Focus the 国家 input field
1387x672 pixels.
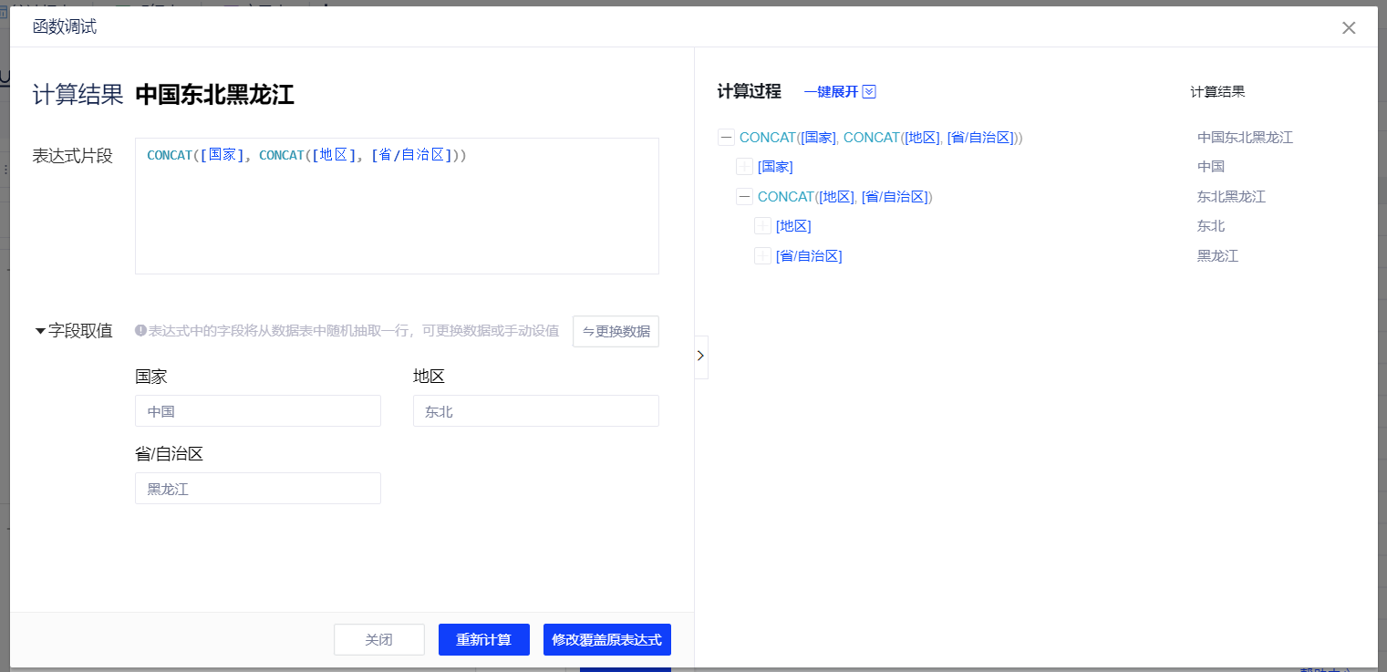(257, 411)
